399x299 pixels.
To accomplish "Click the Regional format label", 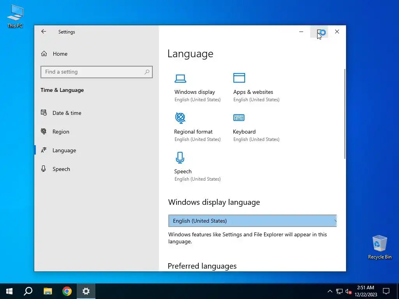I will click(x=193, y=132).
